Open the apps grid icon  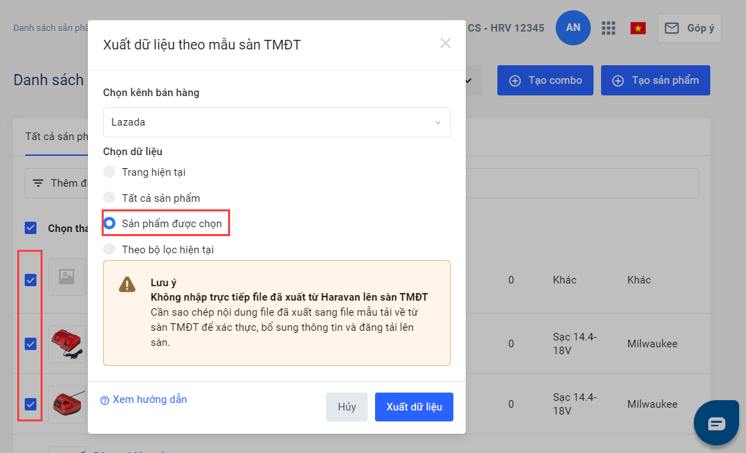coord(608,28)
